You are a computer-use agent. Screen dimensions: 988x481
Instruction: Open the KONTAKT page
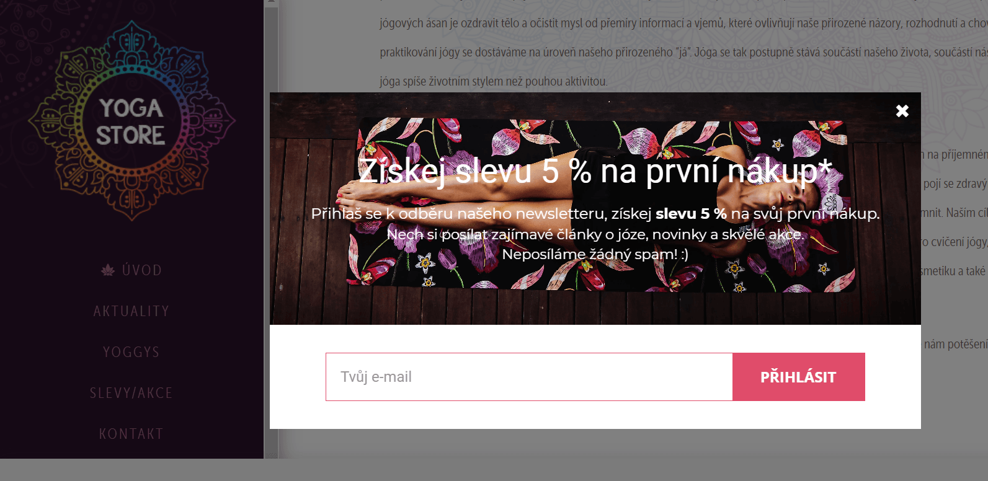pyautogui.click(x=131, y=434)
